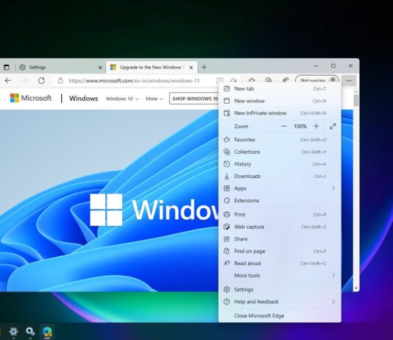Click the New InPrivate window icon
393x340 pixels.
click(227, 113)
